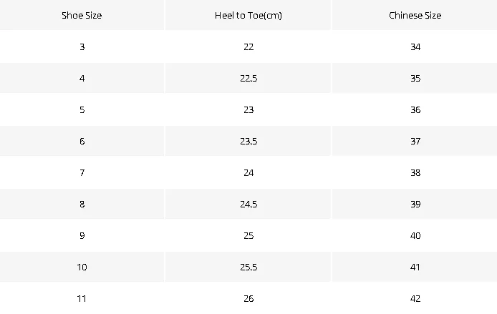The width and height of the screenshot is (497, 314).
Task: Click Chinese size 42 cell
Action: click(415, 298)
